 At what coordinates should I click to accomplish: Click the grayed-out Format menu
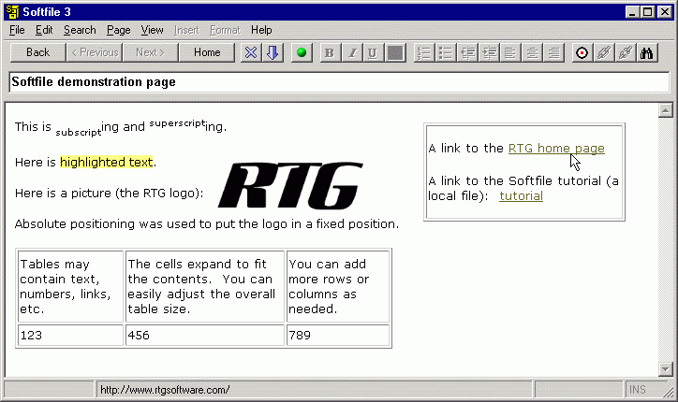[x=225, y=30]
